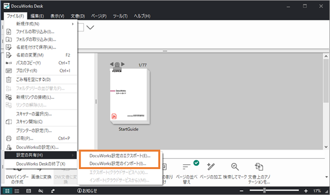The width and height of the screenshot is (330, 195).
Task: Open the toolbar dropdown chevron
Action: click(90, 27)
